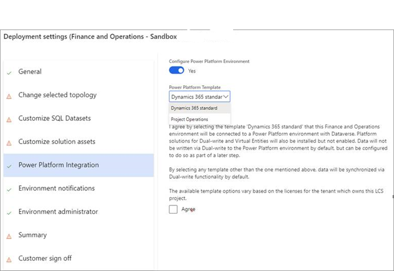Click checkmark beside Power Platform Integration

[9, 166]
